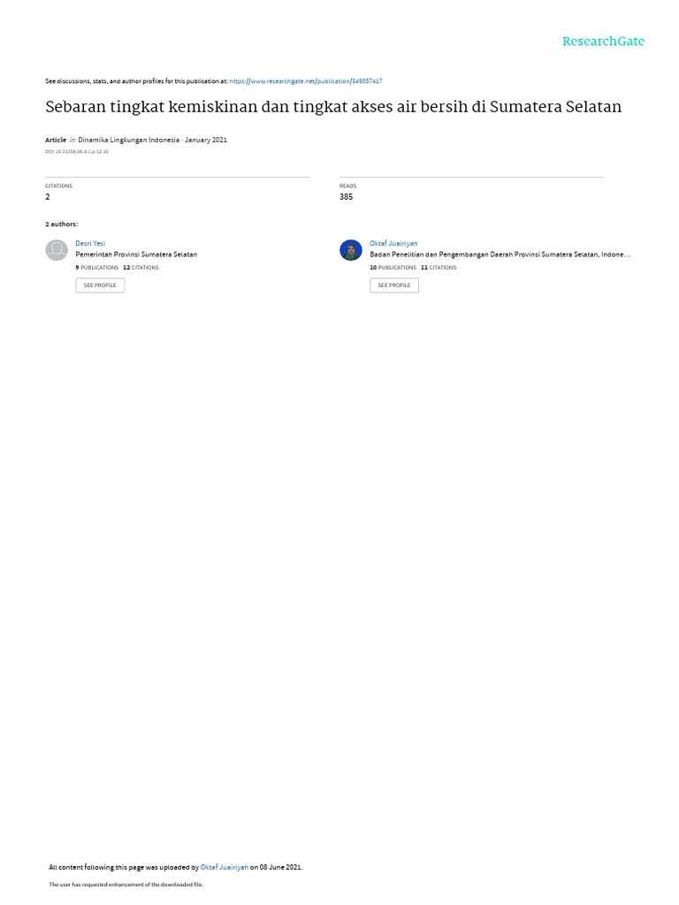Click the article title Sebaran tingkat kemiskinan

(333, 107)
